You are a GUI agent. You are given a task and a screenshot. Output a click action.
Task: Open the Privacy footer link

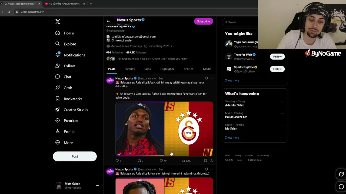click(238, 155)
